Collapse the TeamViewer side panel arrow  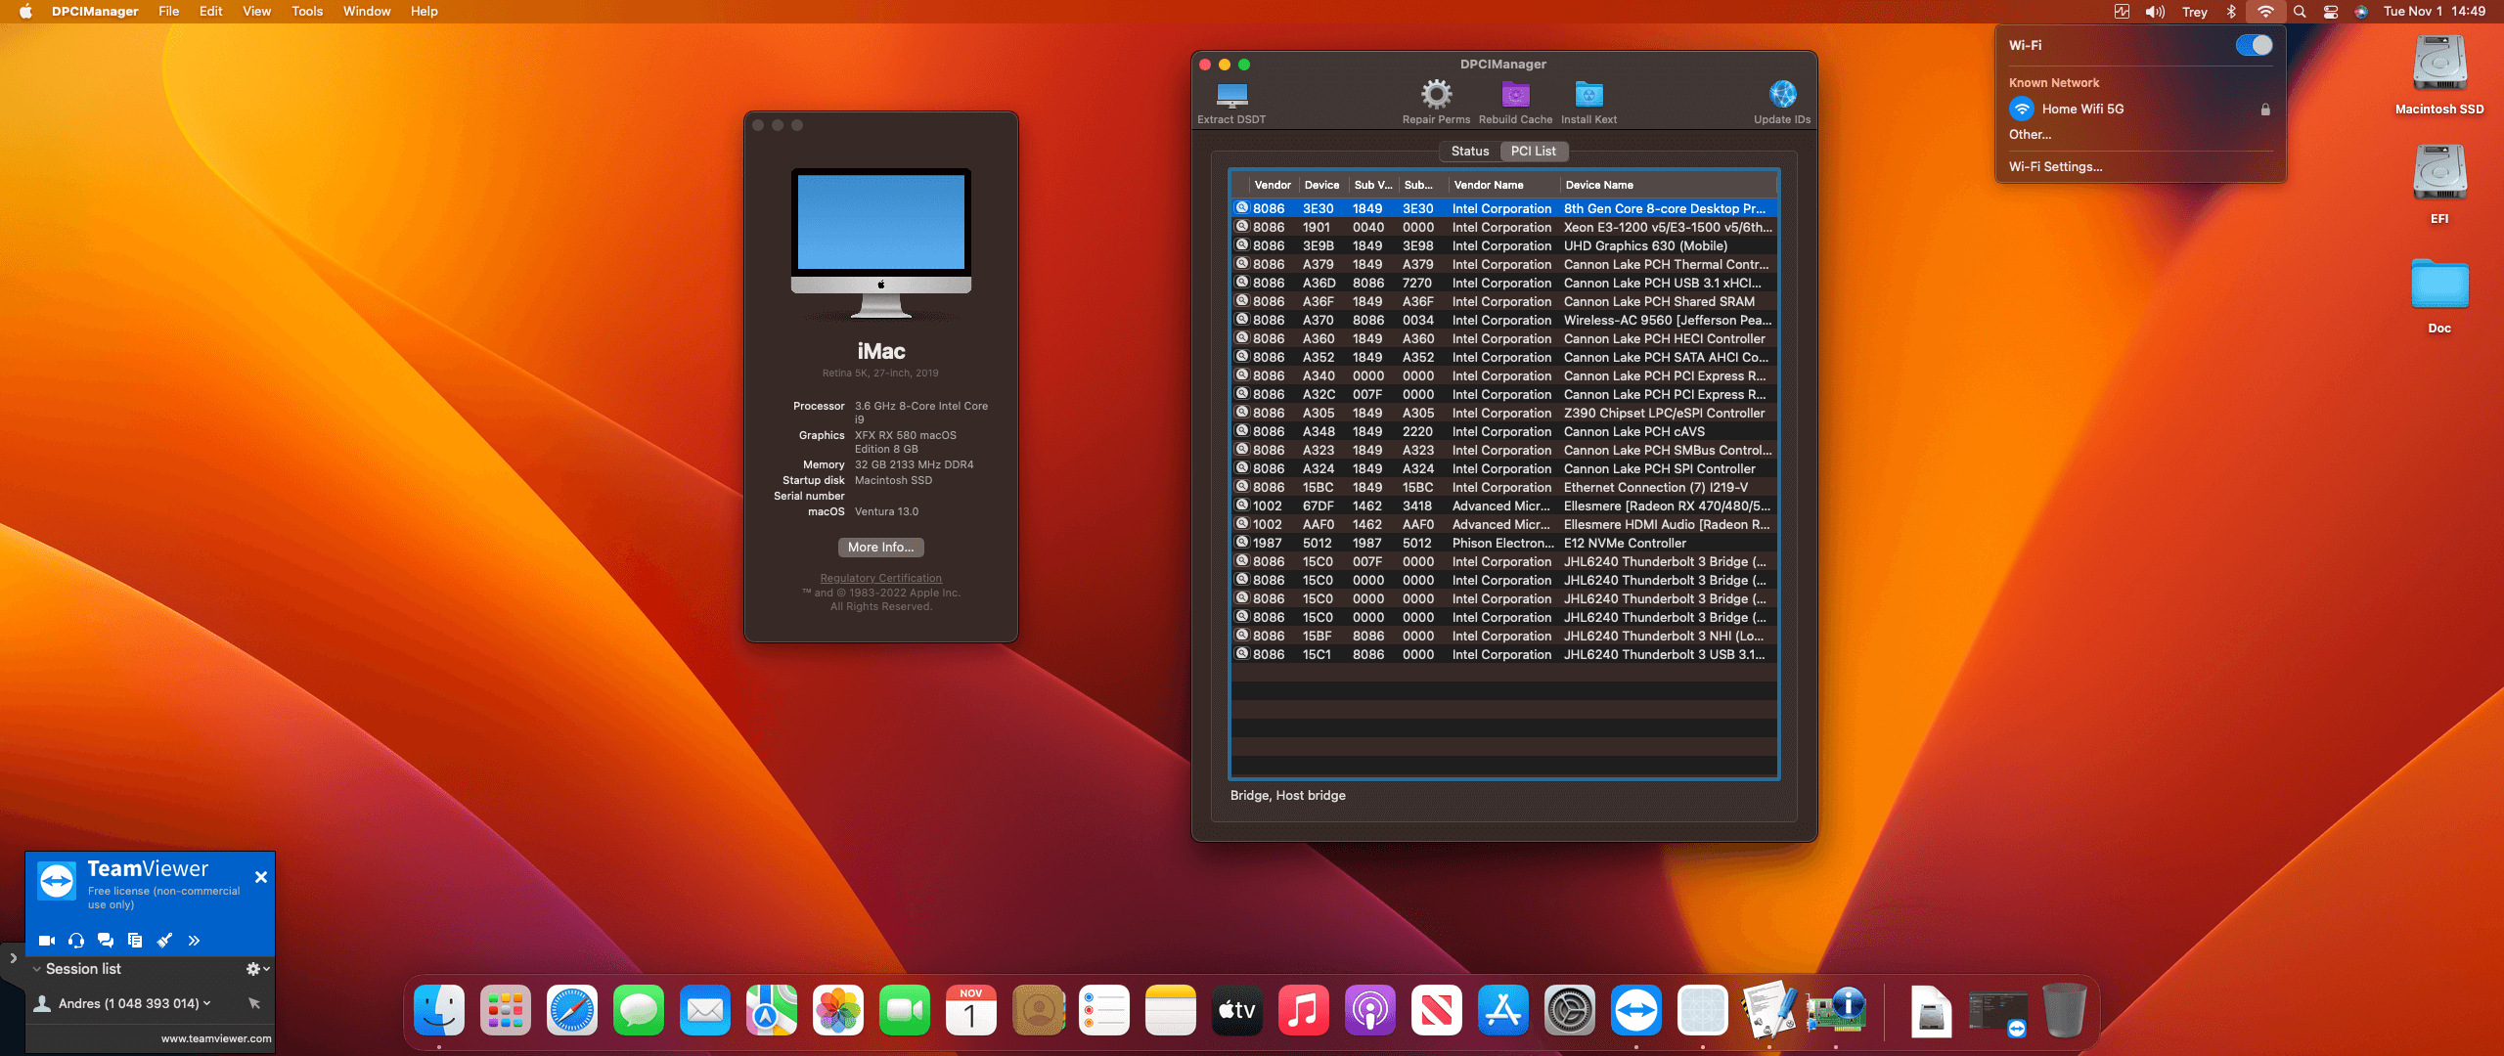point(13,958)
